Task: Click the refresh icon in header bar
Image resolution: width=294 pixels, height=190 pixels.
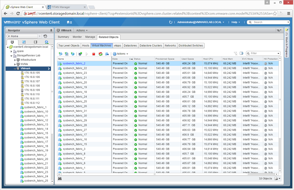Action: (x=171, y=22)
